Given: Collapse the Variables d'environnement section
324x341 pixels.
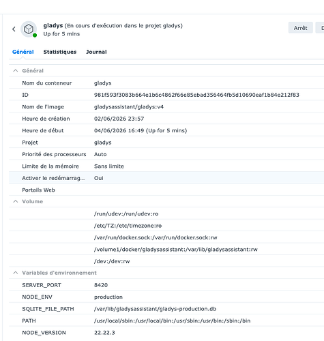Looking at the screenshot, I should tap(16, 273).
